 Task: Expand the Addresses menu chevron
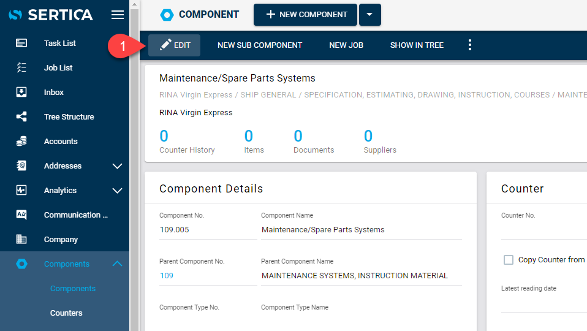[x=118, y=166]
